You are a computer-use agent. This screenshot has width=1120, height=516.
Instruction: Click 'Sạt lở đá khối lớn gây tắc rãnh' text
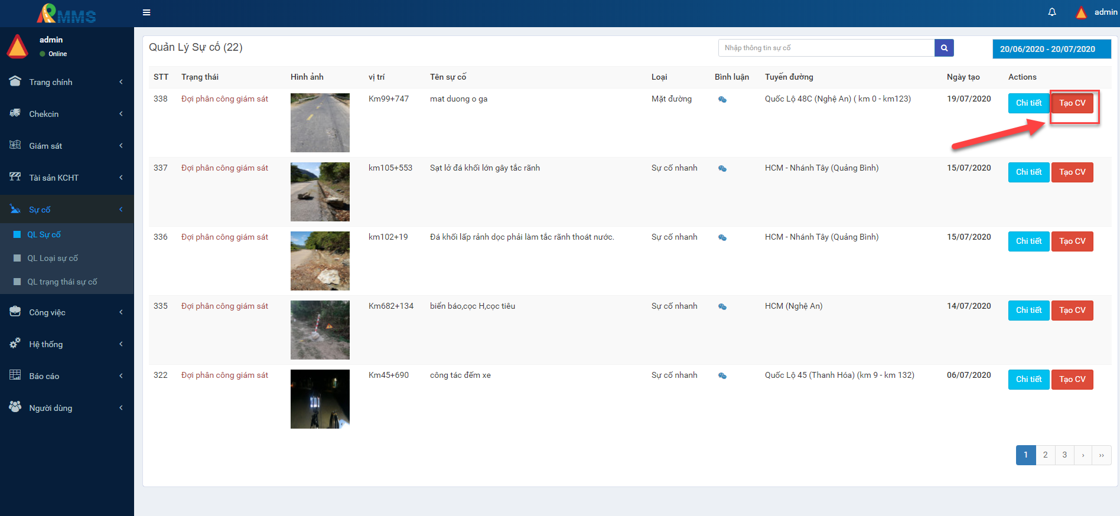tap(485, 168)
